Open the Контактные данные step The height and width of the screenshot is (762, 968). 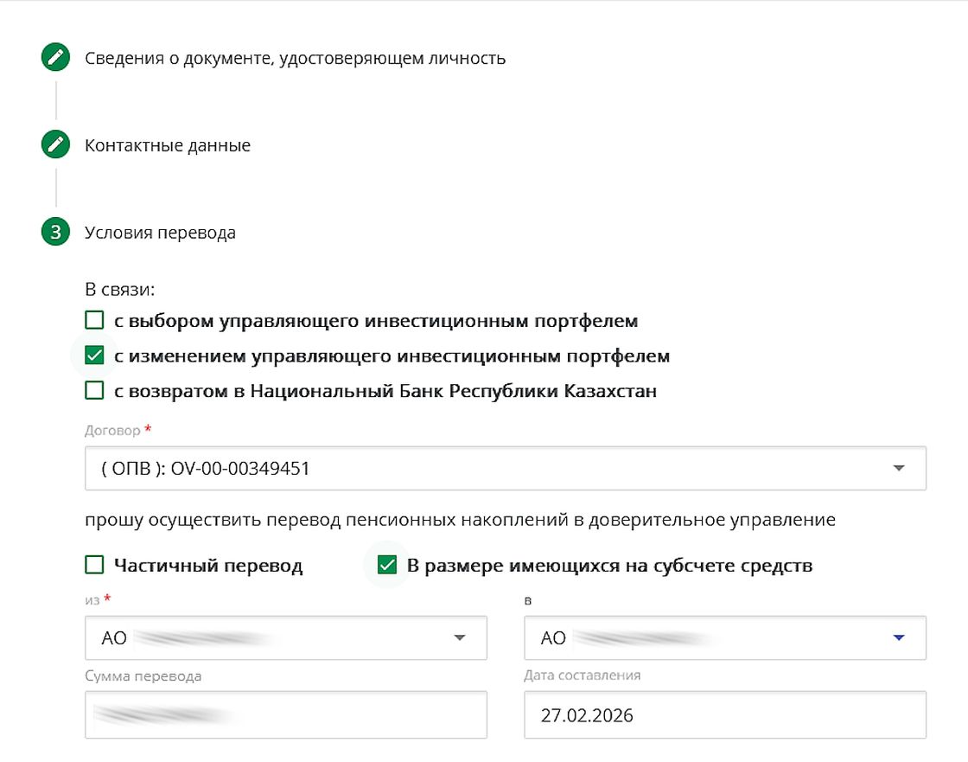tap(168, 145)
